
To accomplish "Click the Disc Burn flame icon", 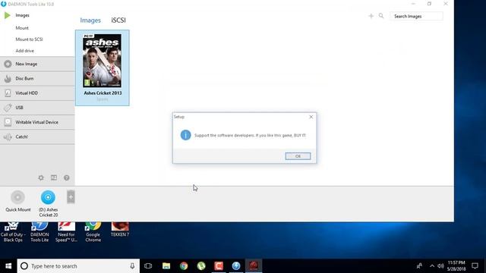I will [8, 79].
